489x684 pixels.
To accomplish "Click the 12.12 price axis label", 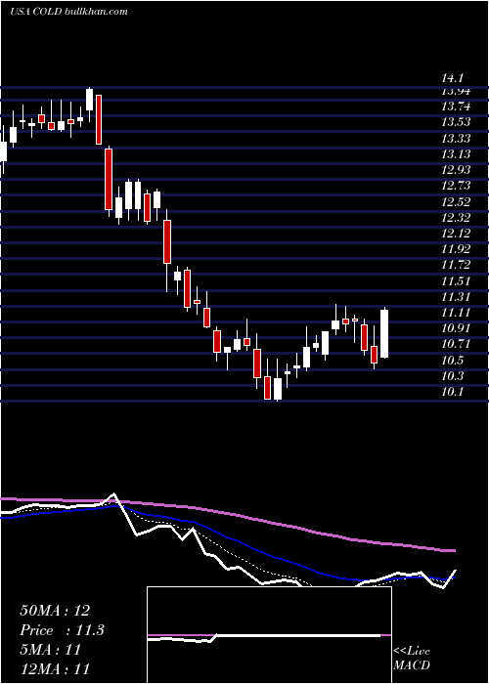I will pyautogui.click(x=456, y=234).
